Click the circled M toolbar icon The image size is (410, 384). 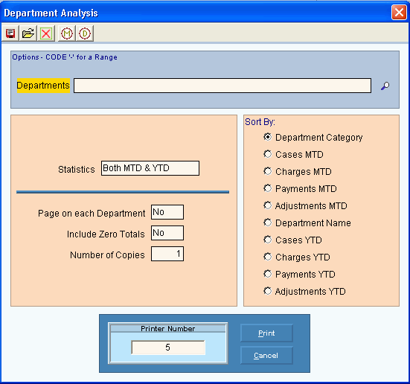coord(67,33)
